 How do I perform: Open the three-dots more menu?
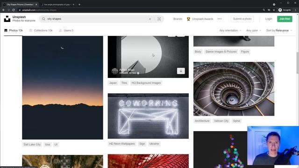(220, 19)
